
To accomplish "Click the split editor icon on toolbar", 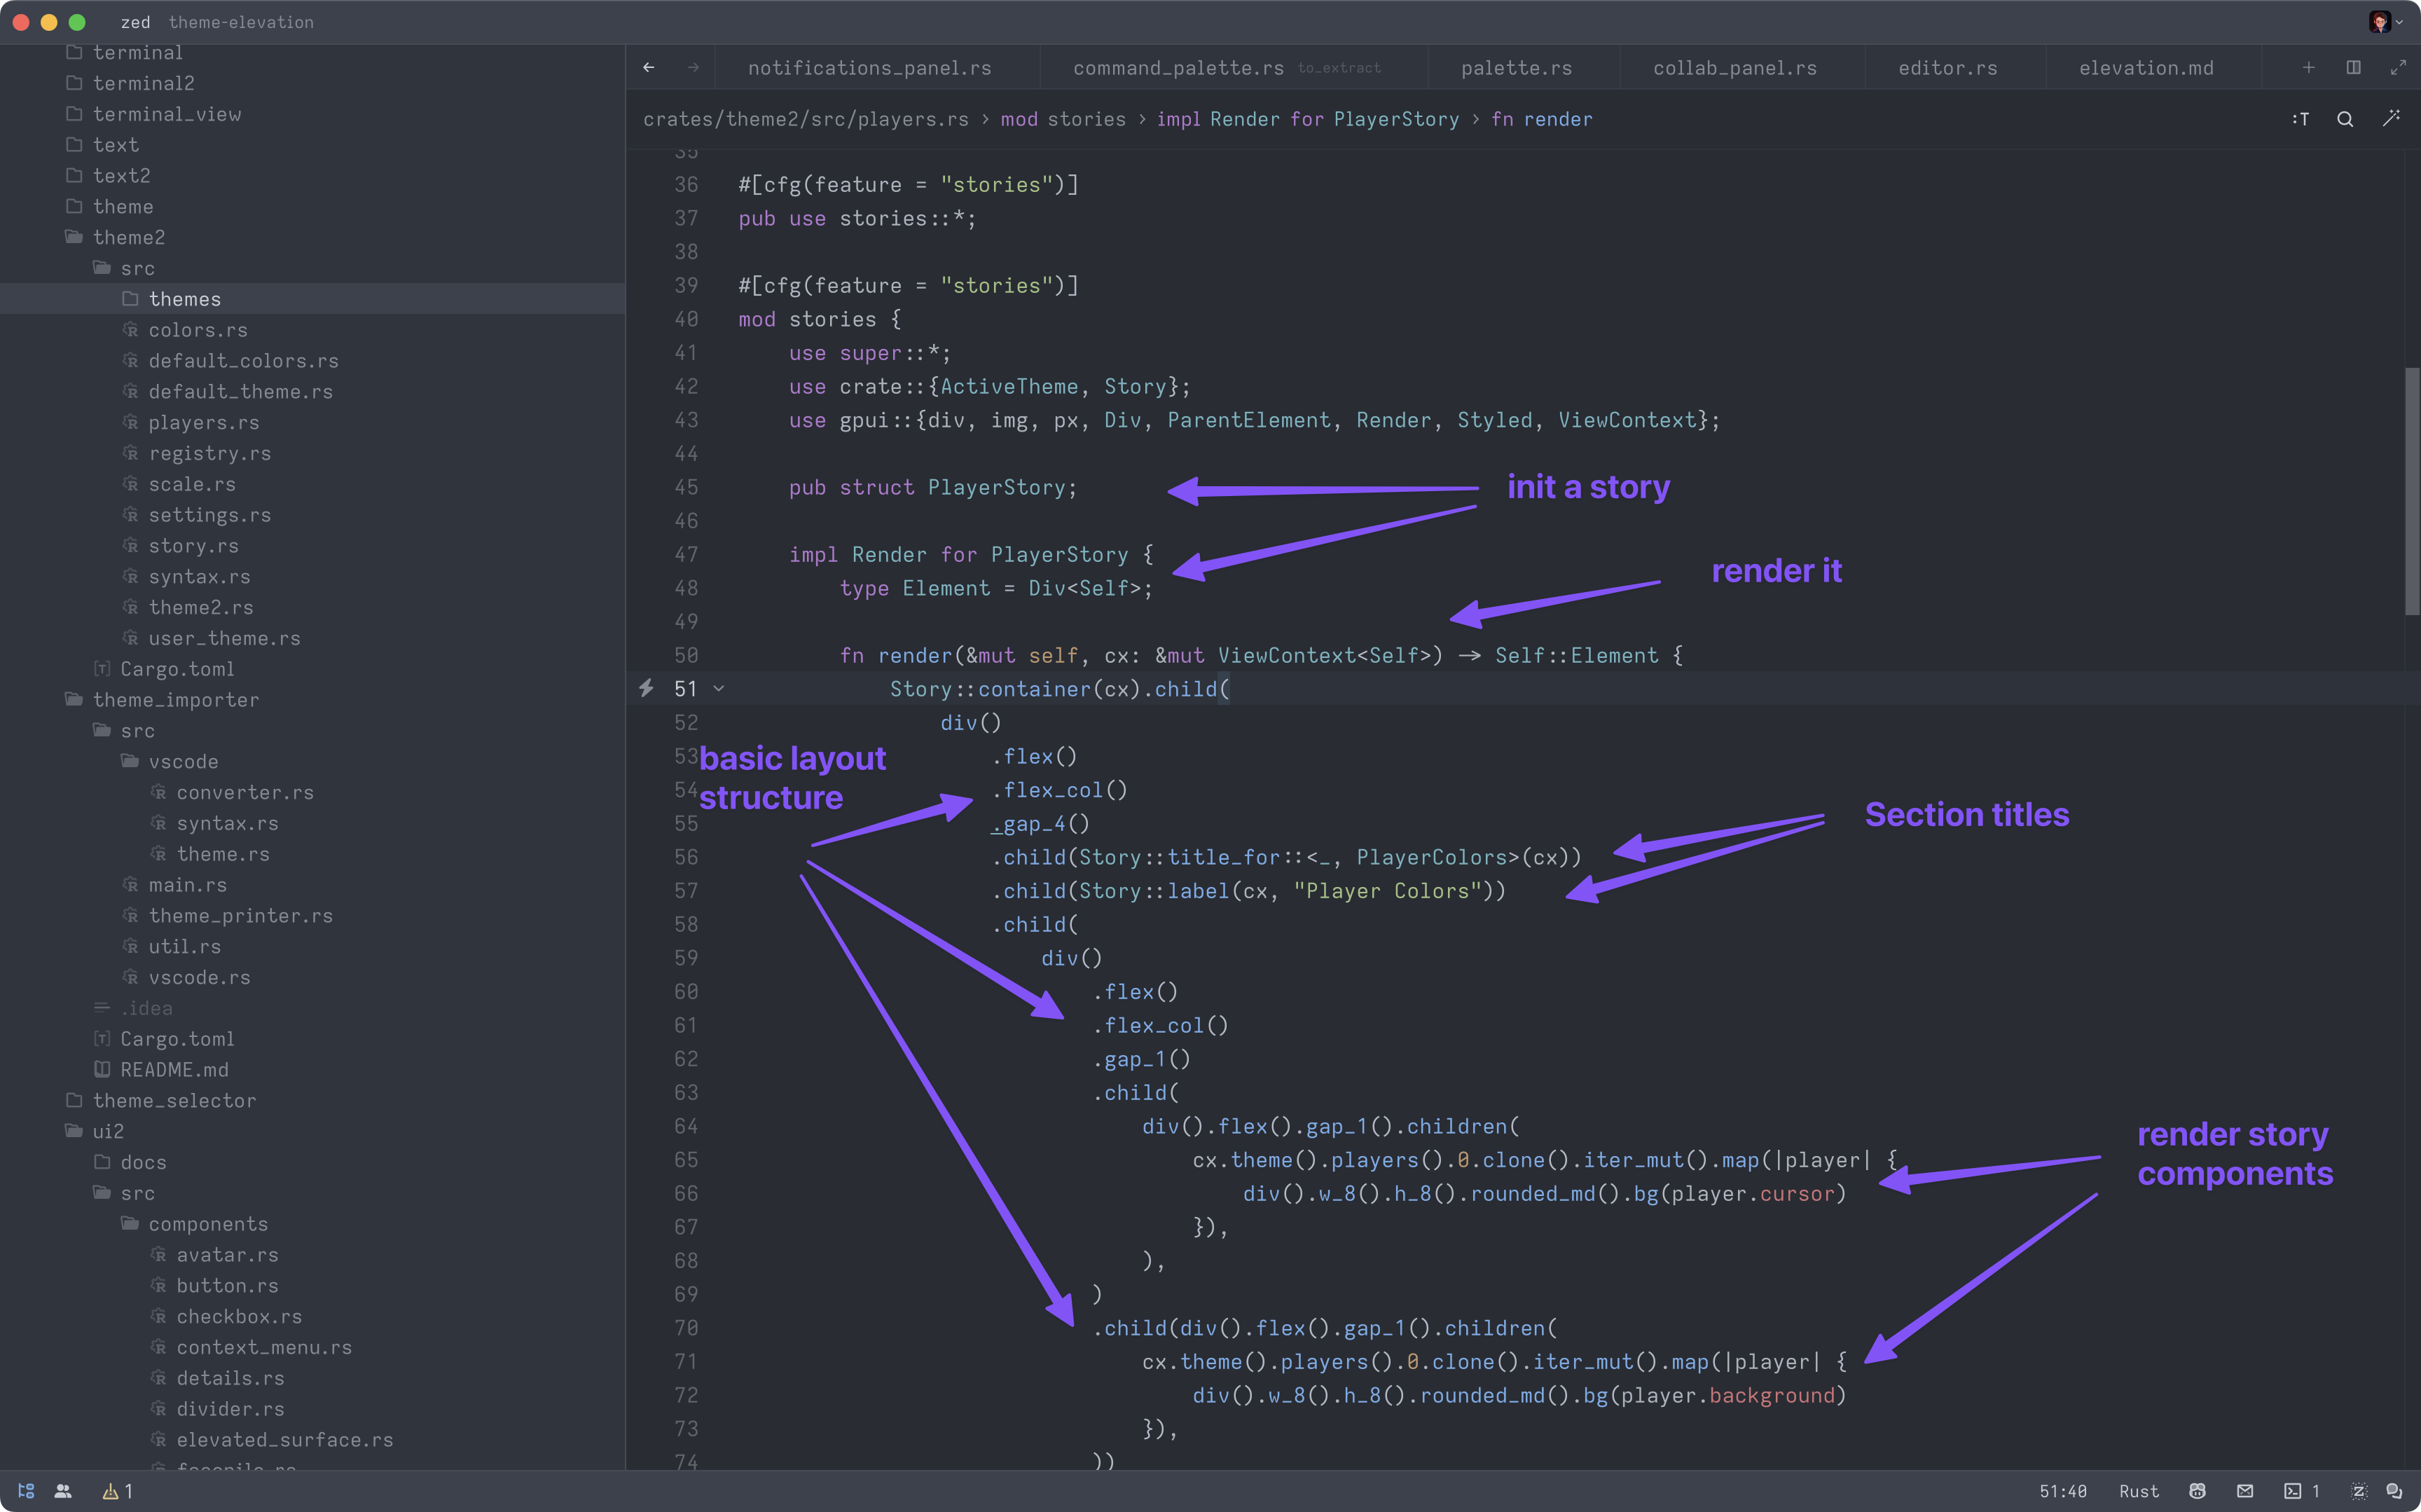I will click(2353, 66).
